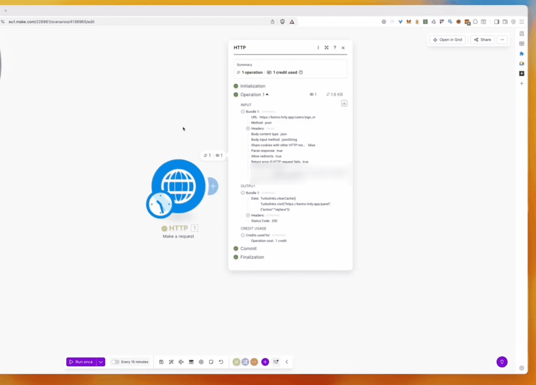Download the operation input/output bundle
This screenshot has width=536, height=385.
[344, 103]
